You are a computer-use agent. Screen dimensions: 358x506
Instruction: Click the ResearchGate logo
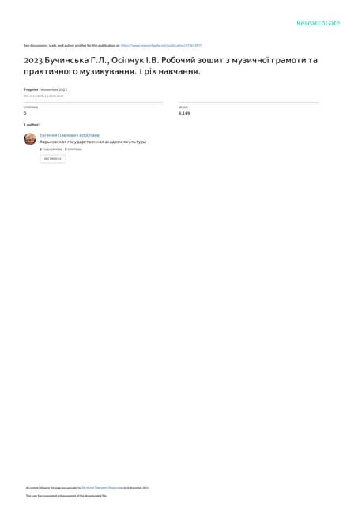tap(318, 23)
